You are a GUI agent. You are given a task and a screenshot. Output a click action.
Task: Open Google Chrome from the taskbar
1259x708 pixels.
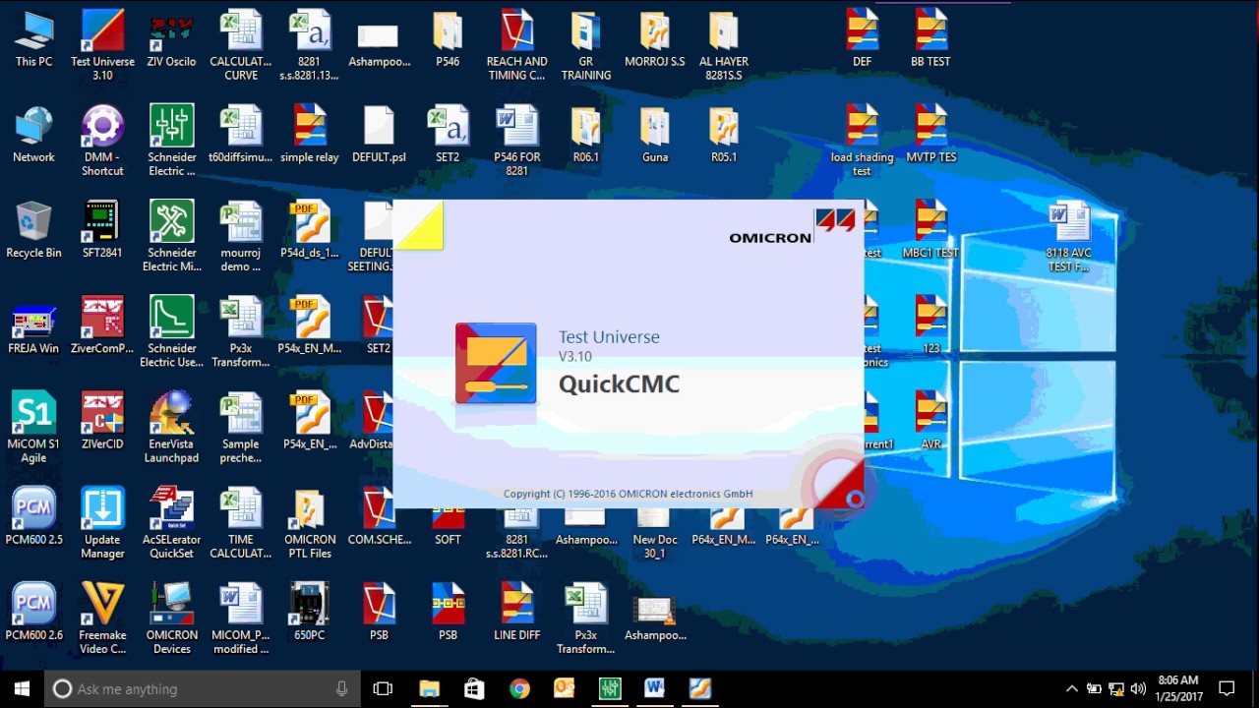coord(519,688)
